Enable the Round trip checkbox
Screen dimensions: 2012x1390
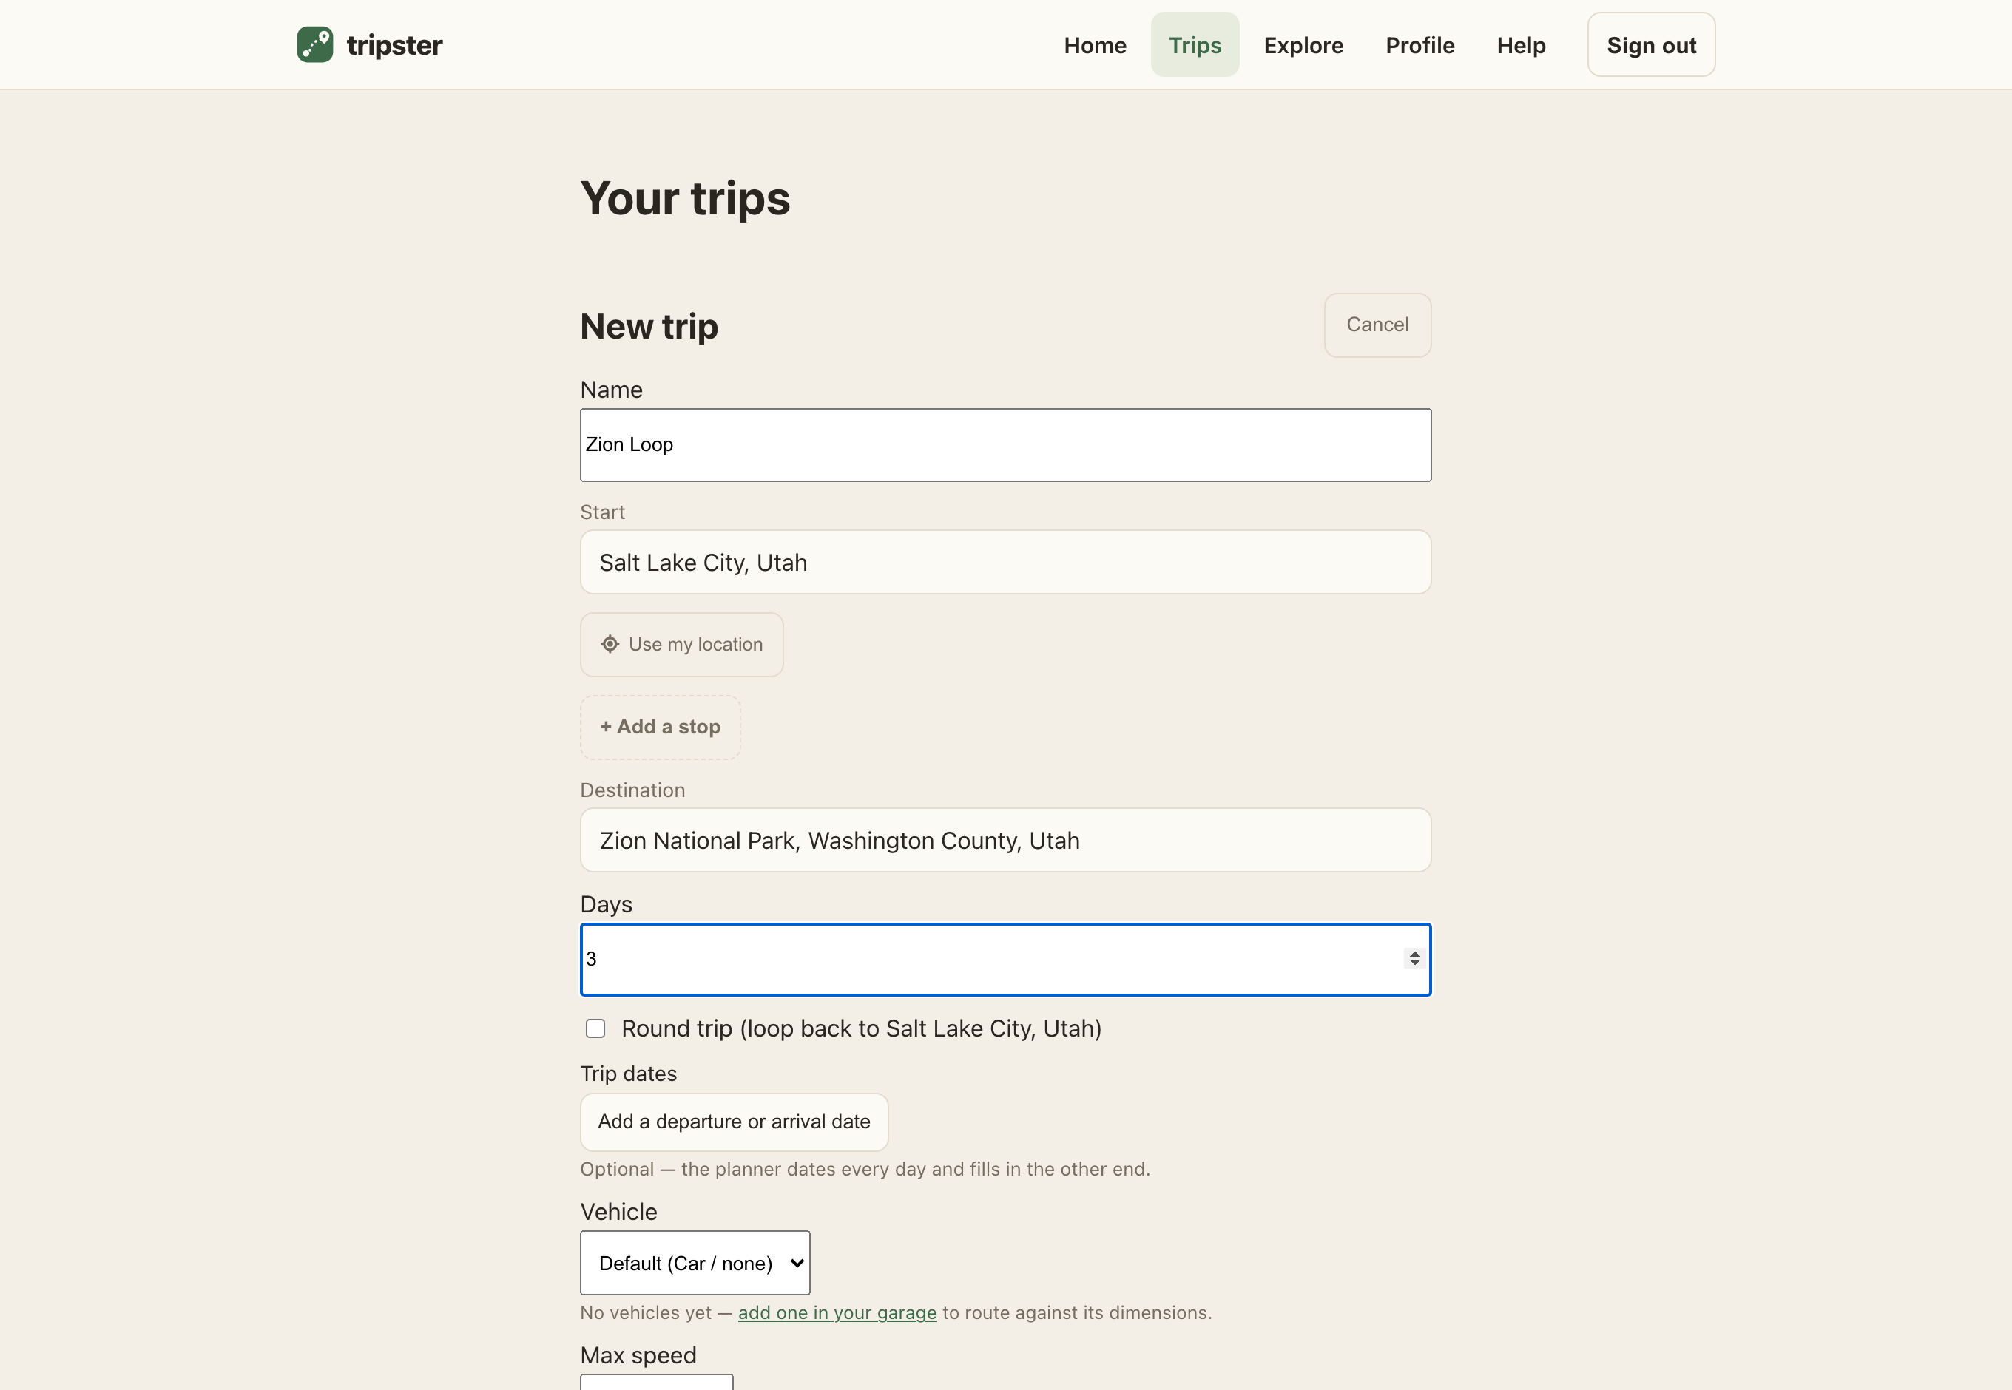pyautogui.click(x=595, y=1028)
